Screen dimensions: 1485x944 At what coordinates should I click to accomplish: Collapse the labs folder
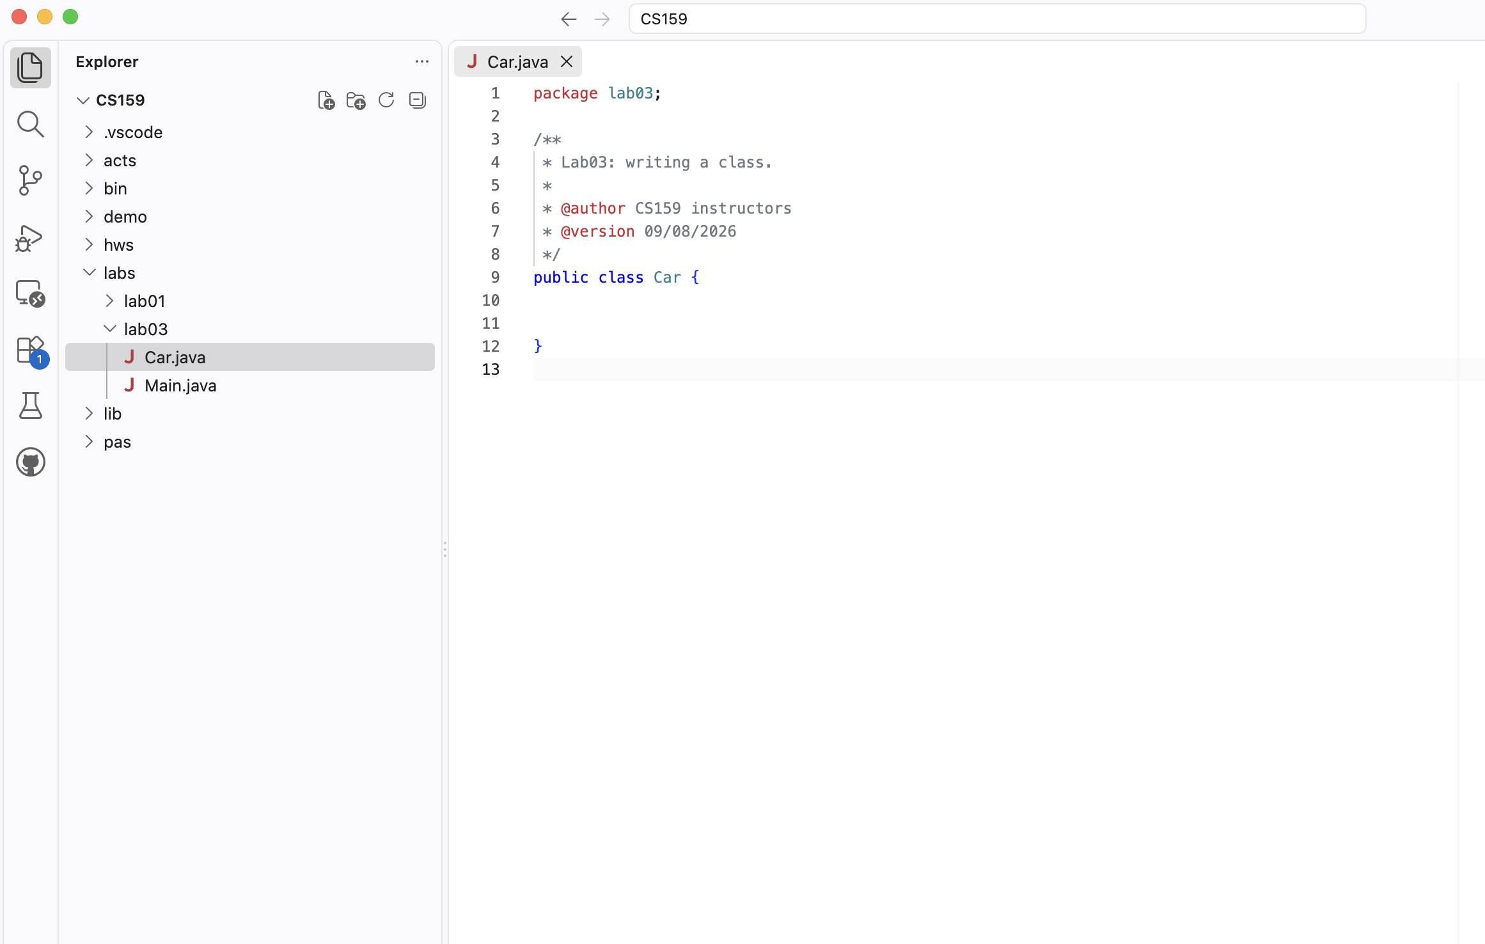tap(89, 272)
